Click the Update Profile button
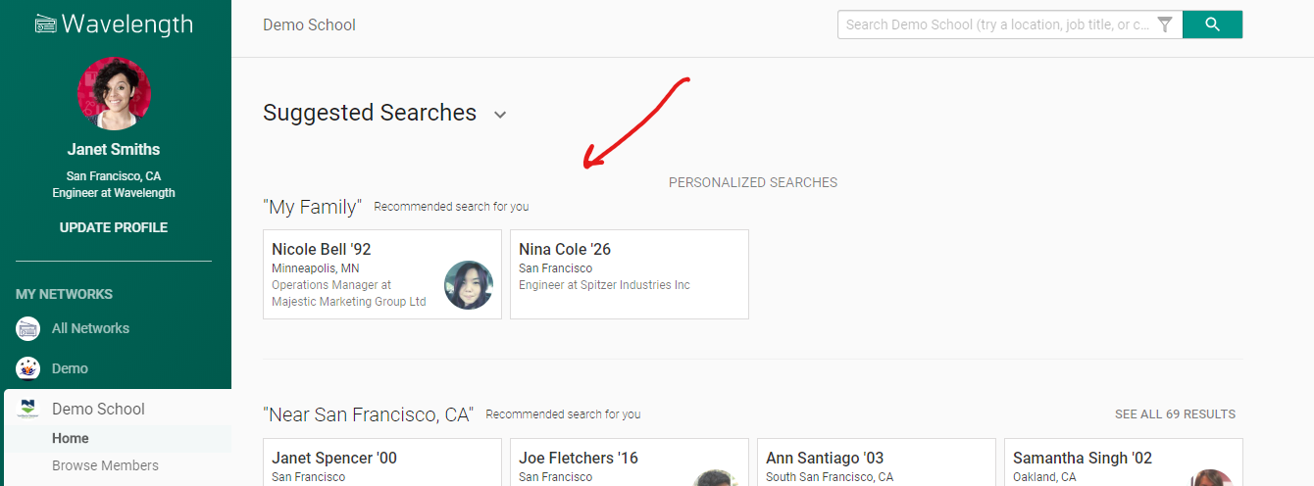The height and width of the screenshot is (486, 1314). 114,227
